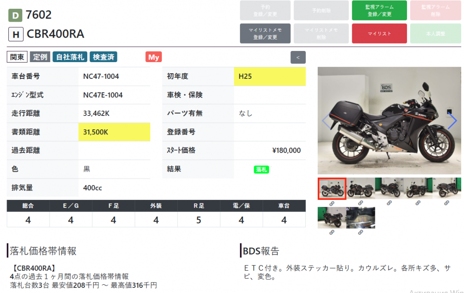This screenshot has width=464, height=293.
Task: Click link icon under third thumbnail
Action: coord(389,203)
